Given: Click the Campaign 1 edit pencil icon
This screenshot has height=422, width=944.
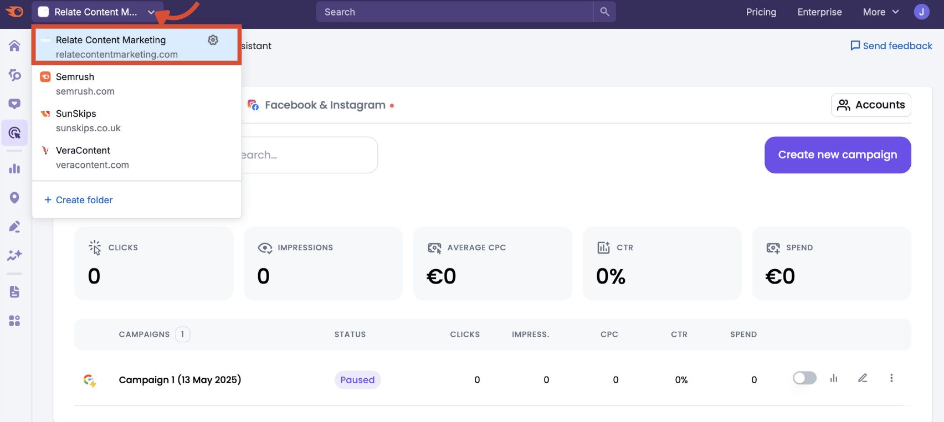Looking at the screenshot, I should click(x=863, y=378).
